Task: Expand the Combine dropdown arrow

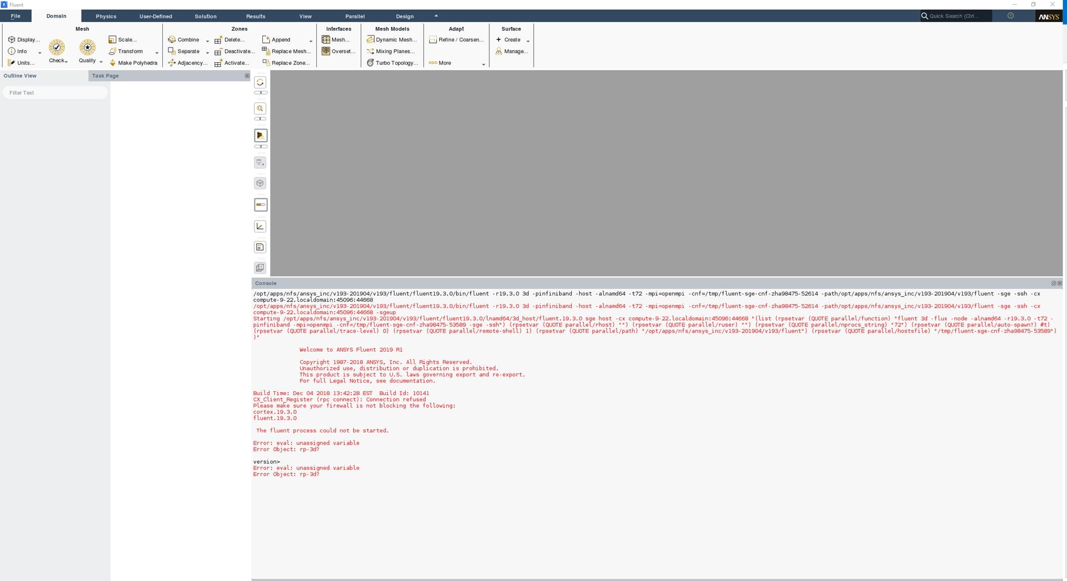Action: click(207, 41)
